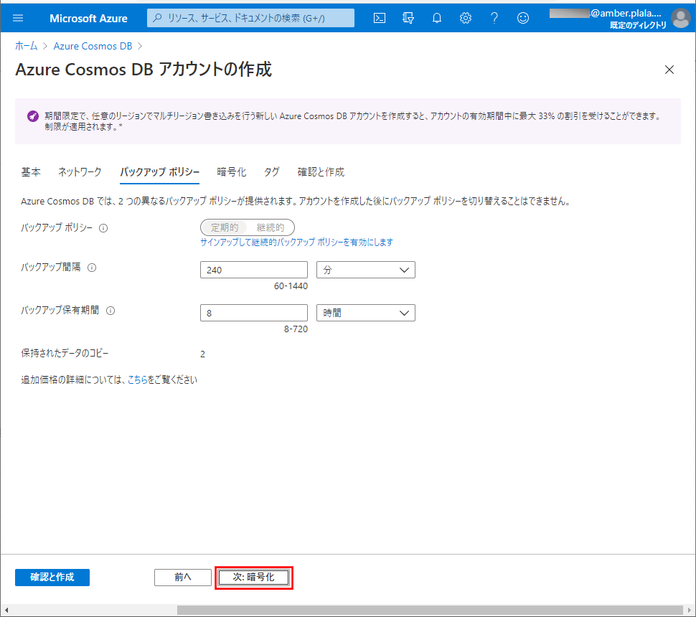Launch Cloud Shell from the top bar
The image size is (696, 617).
pos(380,18)
